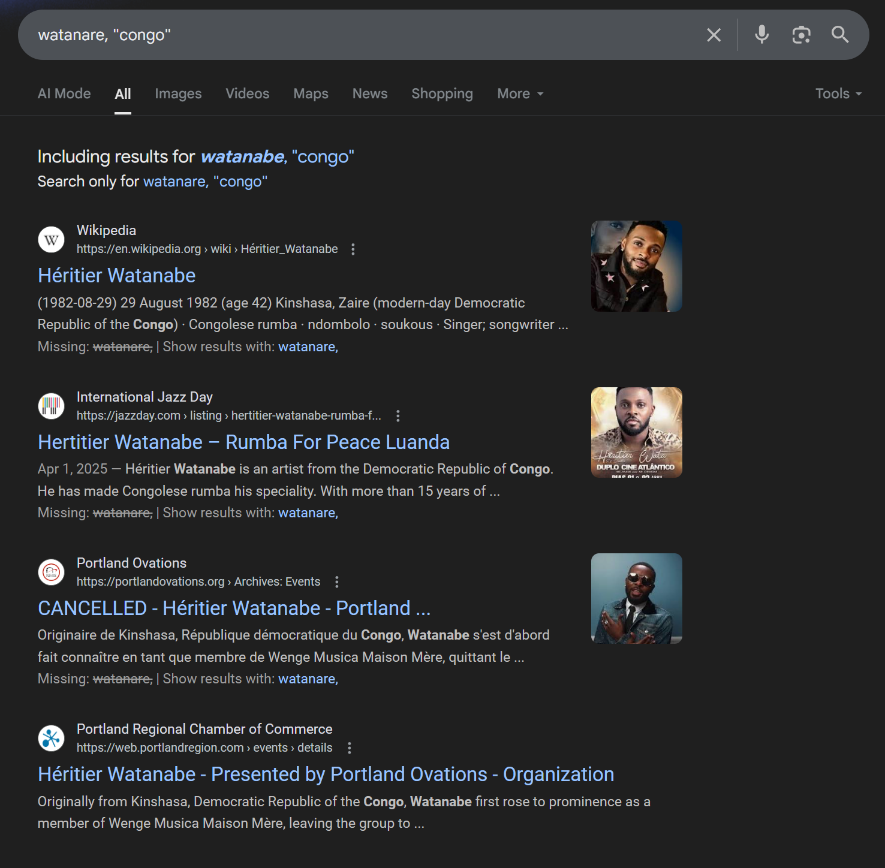Open options menu for the Wikipedia result

(x=353, y=249)
